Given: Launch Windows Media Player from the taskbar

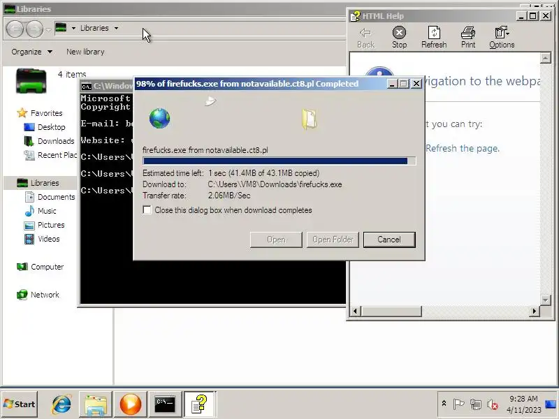Looking at the screenshot, I should tap(130, 404).
